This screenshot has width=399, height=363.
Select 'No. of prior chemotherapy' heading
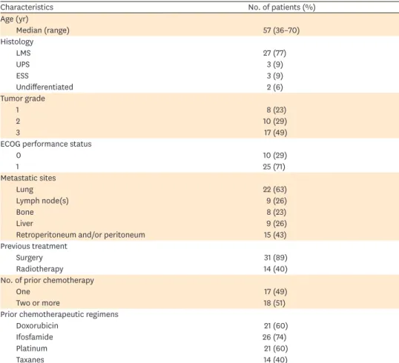[x=47, y=280]
